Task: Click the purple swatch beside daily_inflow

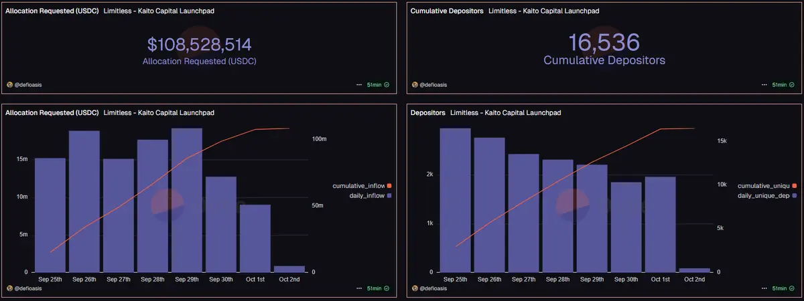Action: (389, 195)
